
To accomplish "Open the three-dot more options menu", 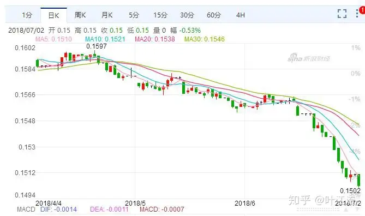I will click(x=357, y=14).
